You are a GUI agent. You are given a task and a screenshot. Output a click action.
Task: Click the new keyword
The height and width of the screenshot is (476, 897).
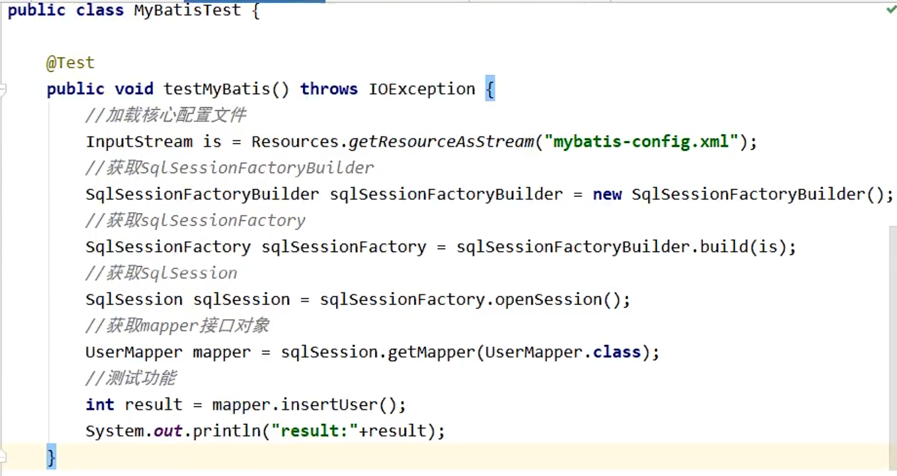click(x=607, y=194)
